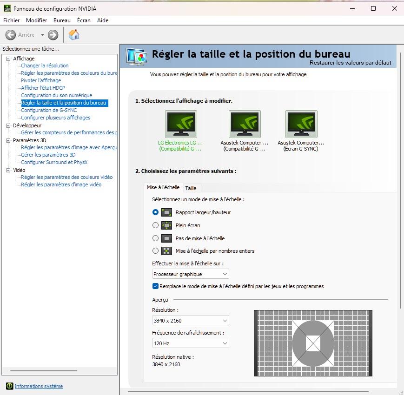The height and width of the screenshot is (395, 404).
Task: Click the Pas de mise à l'échelle icon
Action: coord(166,238)
